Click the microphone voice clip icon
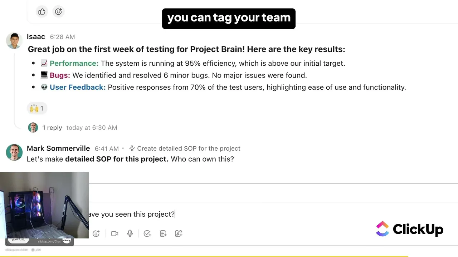 [x=130, y=233]
